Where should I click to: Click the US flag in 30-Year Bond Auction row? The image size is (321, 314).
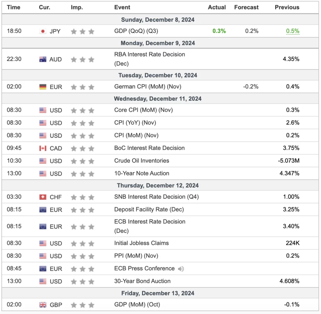click(43, 281)
